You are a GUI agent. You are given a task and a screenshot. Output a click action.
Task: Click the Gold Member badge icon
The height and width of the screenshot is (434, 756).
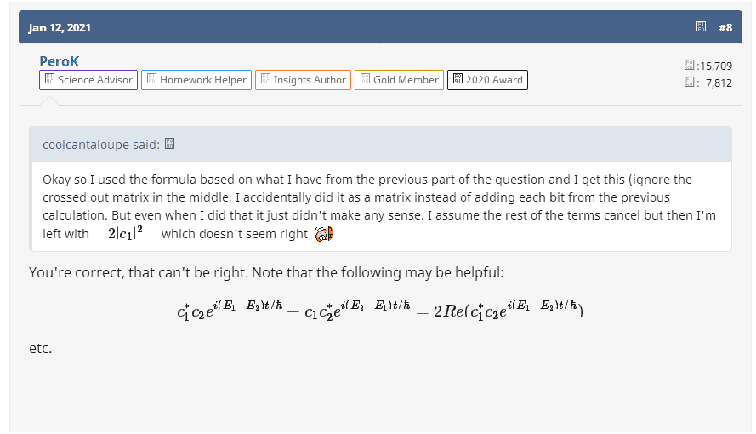pyautogui.click(x=365, y=80)
